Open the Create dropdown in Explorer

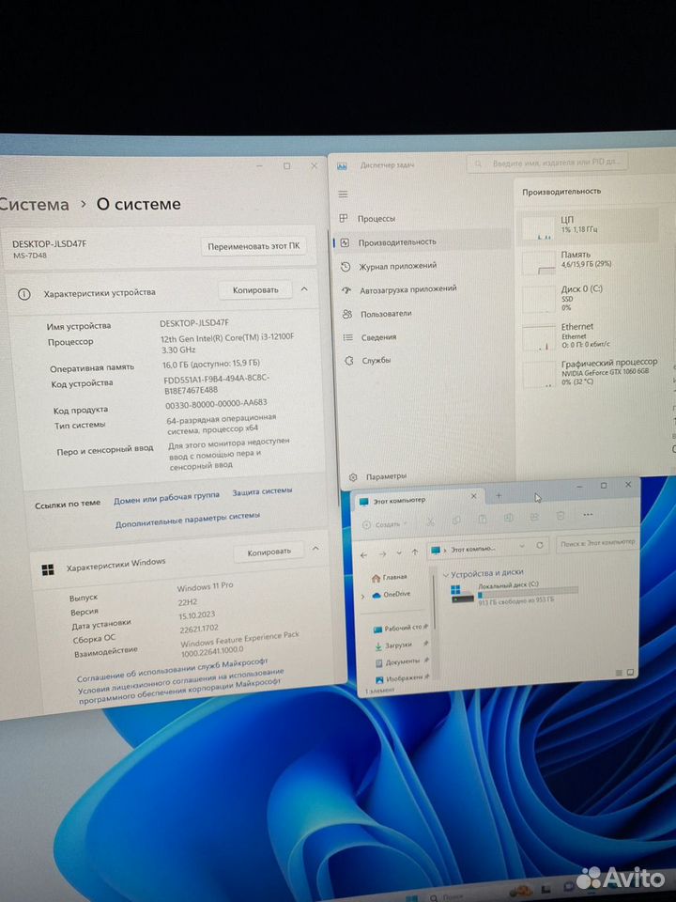tap(382, 524)
